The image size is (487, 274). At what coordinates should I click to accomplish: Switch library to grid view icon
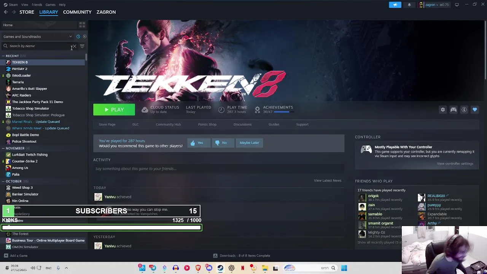82,25
